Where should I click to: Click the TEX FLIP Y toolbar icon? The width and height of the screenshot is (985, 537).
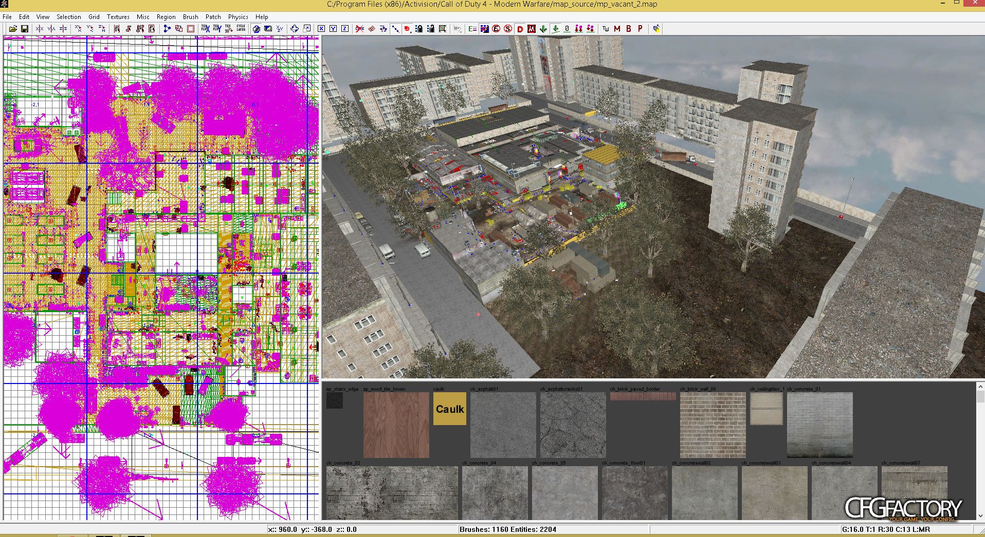pyautogui.click(x=217, y=29)
